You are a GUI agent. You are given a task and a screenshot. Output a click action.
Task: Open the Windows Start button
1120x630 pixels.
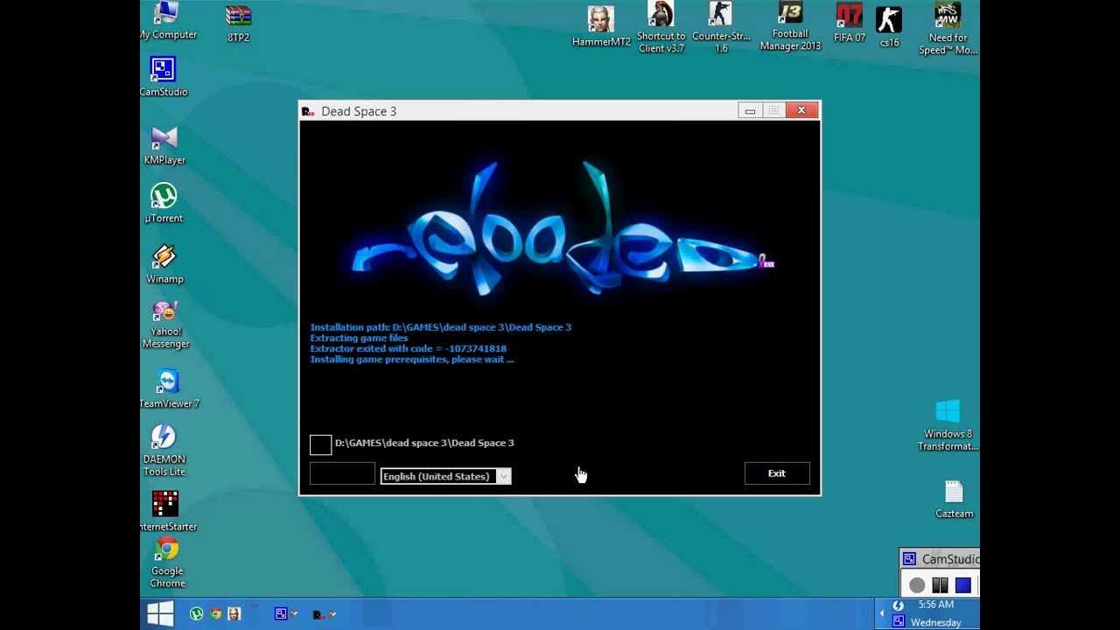coord(160,613)
